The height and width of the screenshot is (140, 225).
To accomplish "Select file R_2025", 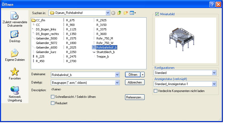I will (x=71, y=47).
